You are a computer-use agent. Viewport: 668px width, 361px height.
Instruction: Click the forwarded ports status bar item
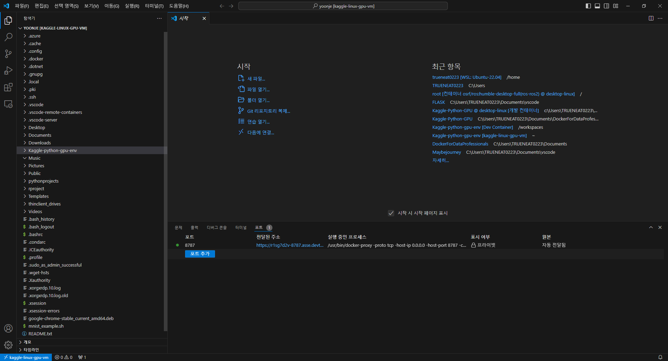(x=82, y=357)
